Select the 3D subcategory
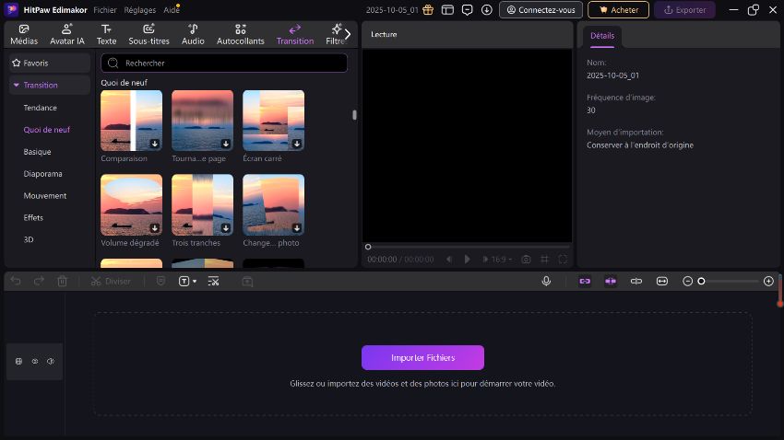Viewport: 784px width, 440px height. click(29, 239)
